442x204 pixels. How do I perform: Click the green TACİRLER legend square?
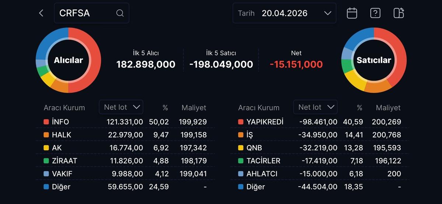coord(241,161)
